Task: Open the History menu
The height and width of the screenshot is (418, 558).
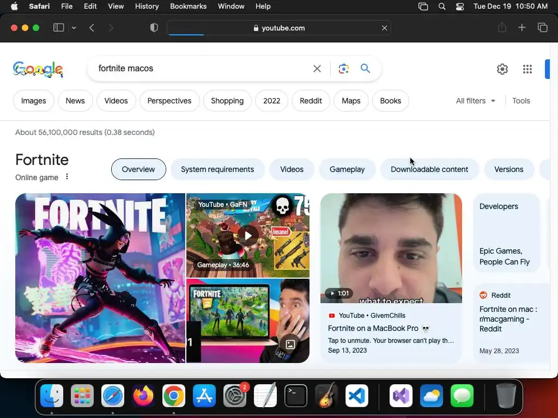Action: [147, 7]
